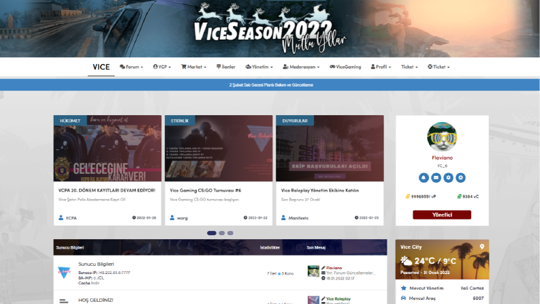540x304 pixels.
Task: Click the lifebuoy Ticket icon
Action: tap(430, 67)
